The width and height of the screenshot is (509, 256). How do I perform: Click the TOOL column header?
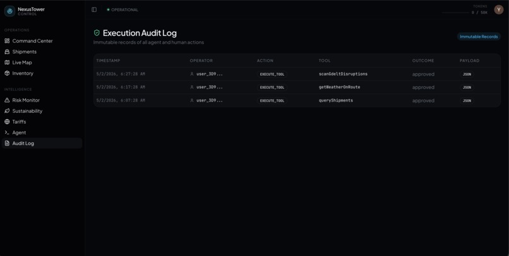pyautogui.click(x=325, y=61)
